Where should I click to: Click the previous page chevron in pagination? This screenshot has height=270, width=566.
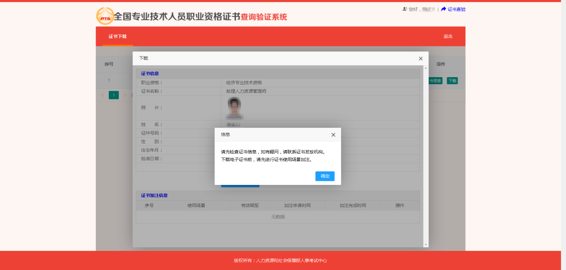click(x=103, y=95)
